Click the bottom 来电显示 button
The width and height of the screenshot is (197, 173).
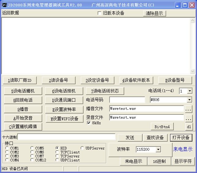click(x=134, y=161)
